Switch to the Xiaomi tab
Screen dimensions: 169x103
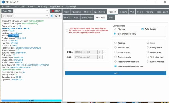pos(66,12)
